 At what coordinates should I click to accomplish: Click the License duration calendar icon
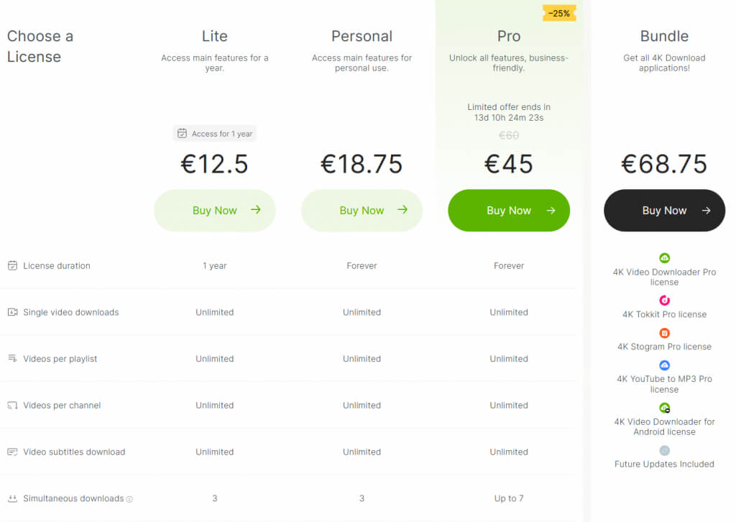(12, 265)
